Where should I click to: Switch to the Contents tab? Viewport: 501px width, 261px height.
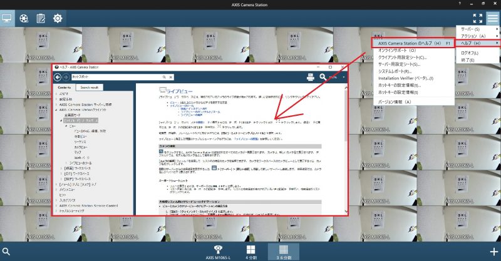tap(65, 87)
